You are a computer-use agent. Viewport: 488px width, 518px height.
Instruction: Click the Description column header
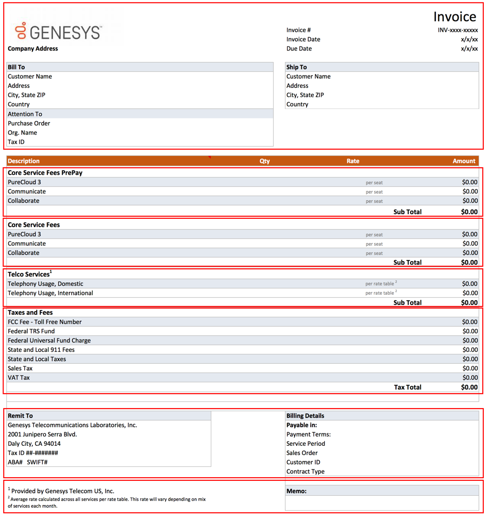(24, 160)
